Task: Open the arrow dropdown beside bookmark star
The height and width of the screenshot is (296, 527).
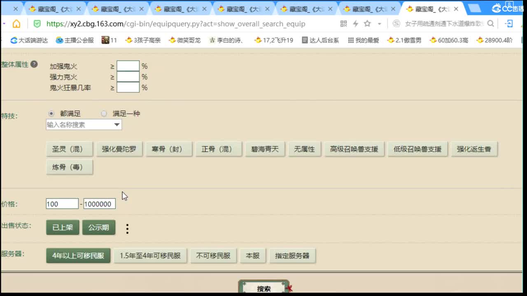Action: click(x=378, y=23)
